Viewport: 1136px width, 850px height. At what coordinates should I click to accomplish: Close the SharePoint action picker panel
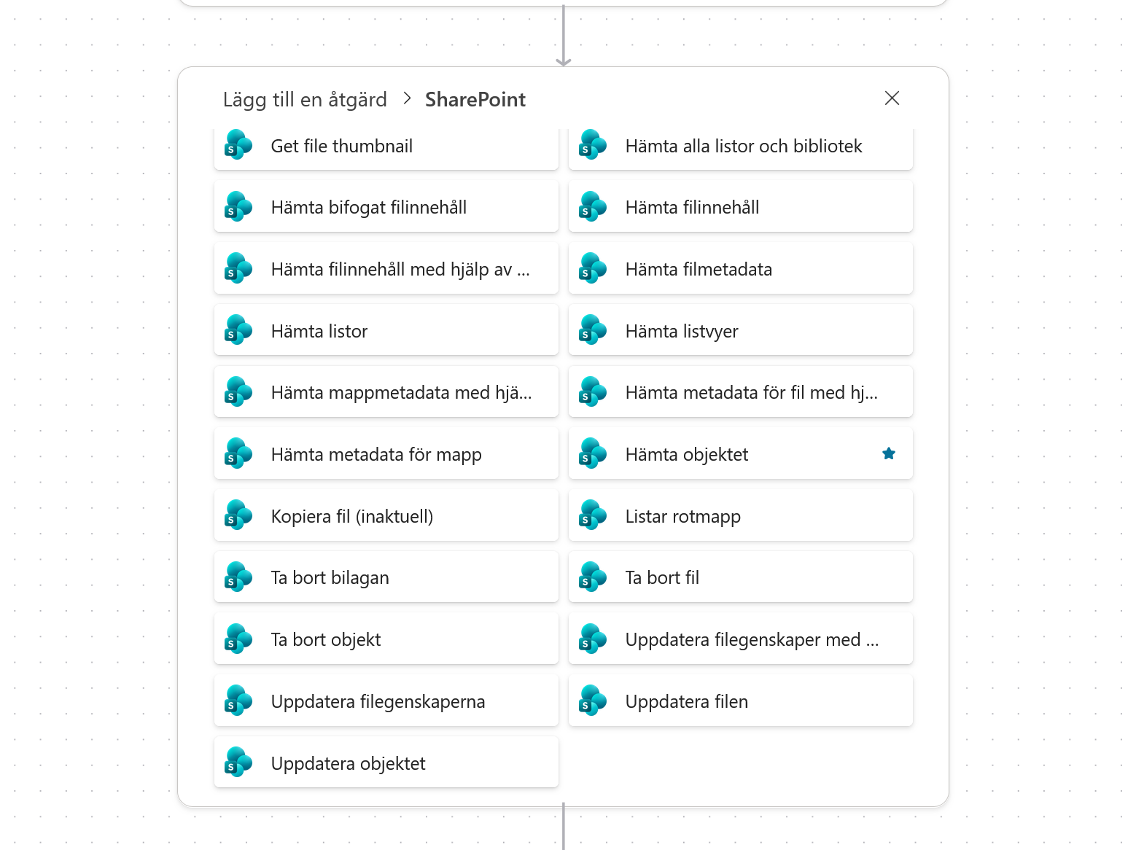892,98
